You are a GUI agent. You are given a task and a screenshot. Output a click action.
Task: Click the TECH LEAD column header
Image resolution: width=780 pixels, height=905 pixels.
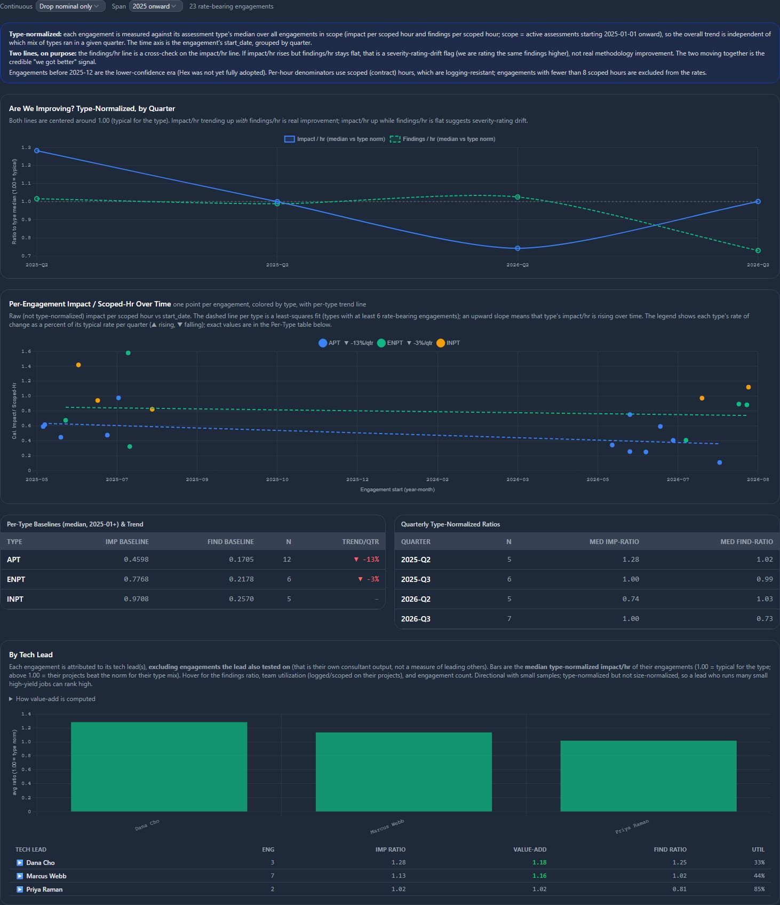click(31, 849)
